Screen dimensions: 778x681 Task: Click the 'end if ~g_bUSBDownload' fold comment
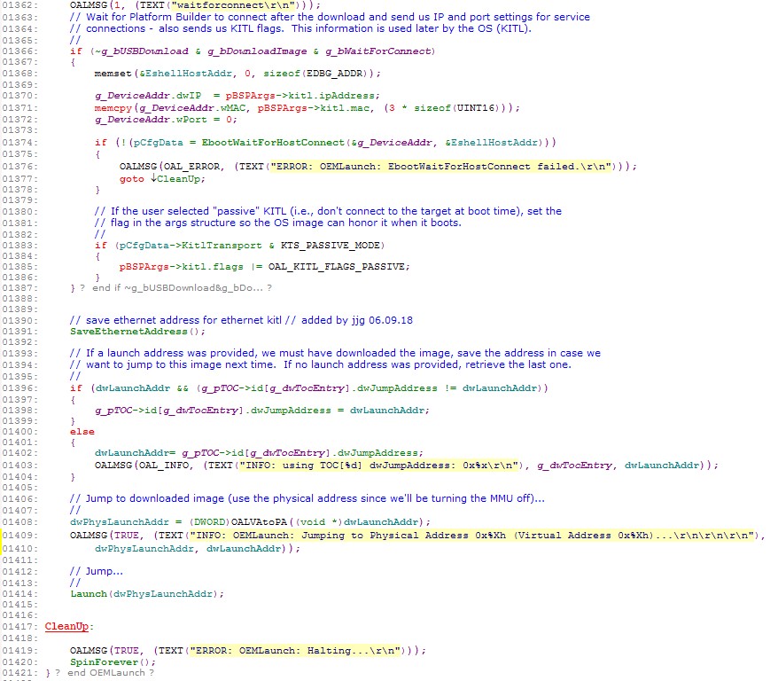pos(177,288)
